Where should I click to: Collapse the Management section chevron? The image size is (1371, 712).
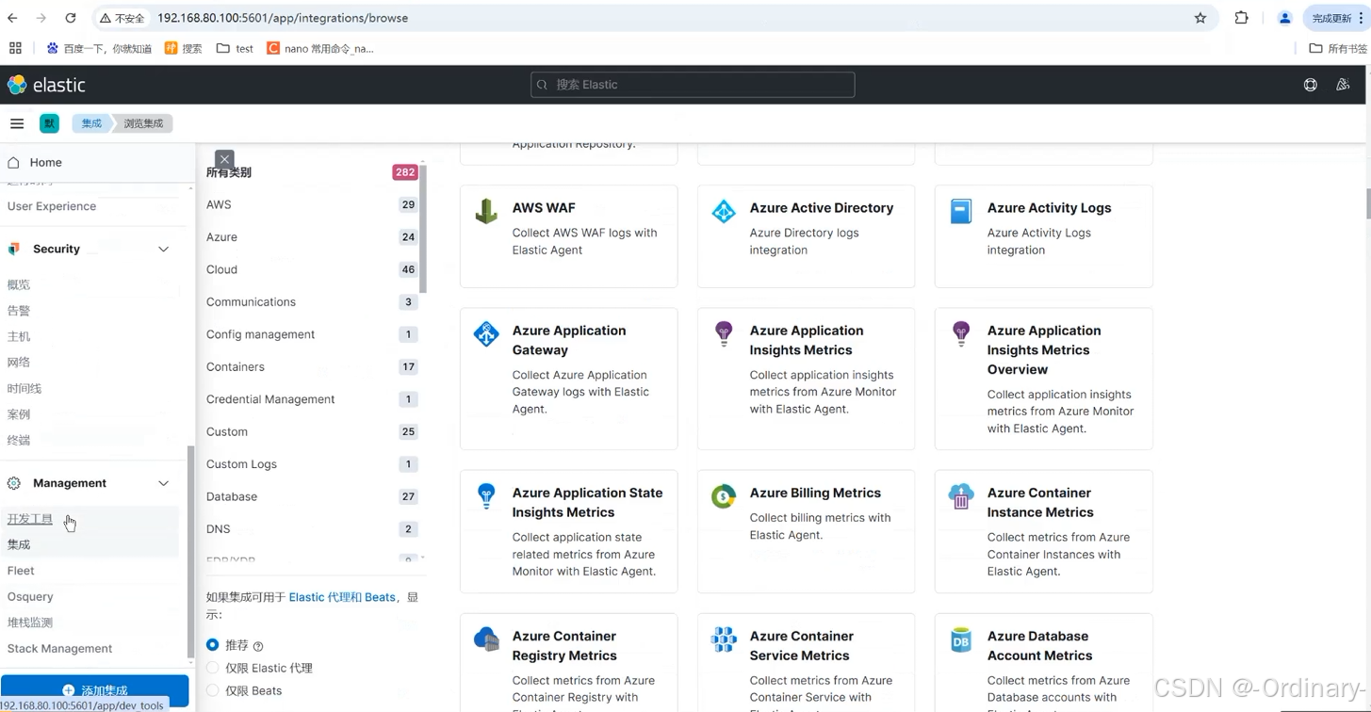pyautogui.click(x=163, y=483)
